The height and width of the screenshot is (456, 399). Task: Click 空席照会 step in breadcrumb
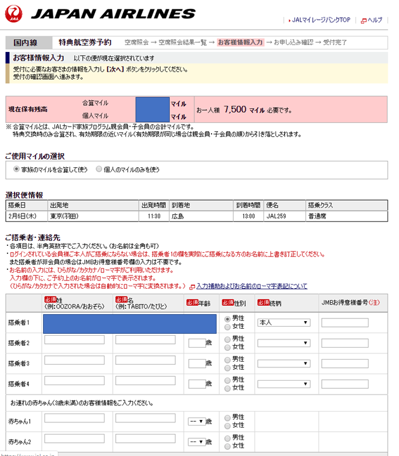coord(136,42)
